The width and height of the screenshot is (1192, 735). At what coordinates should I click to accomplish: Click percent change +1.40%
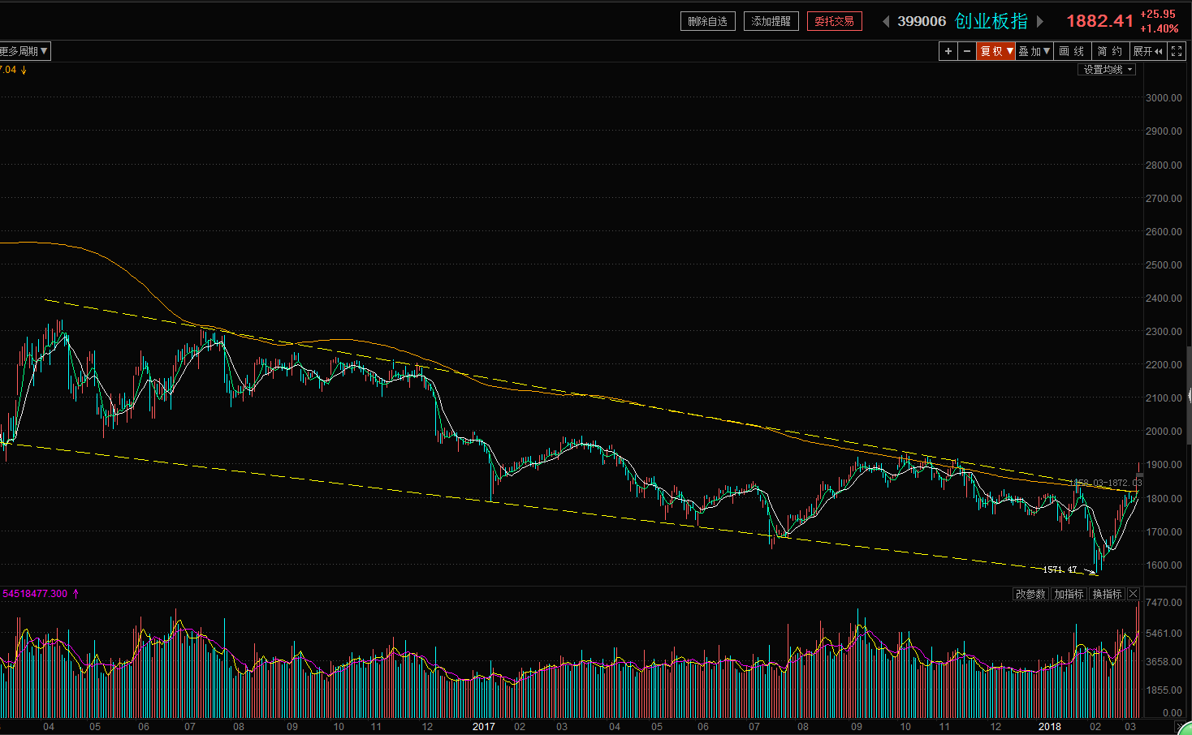1160,28
